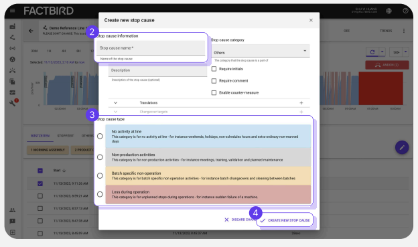Click the three-dot more options icon
The image size is (418, 247).
(x=404, y=31)
